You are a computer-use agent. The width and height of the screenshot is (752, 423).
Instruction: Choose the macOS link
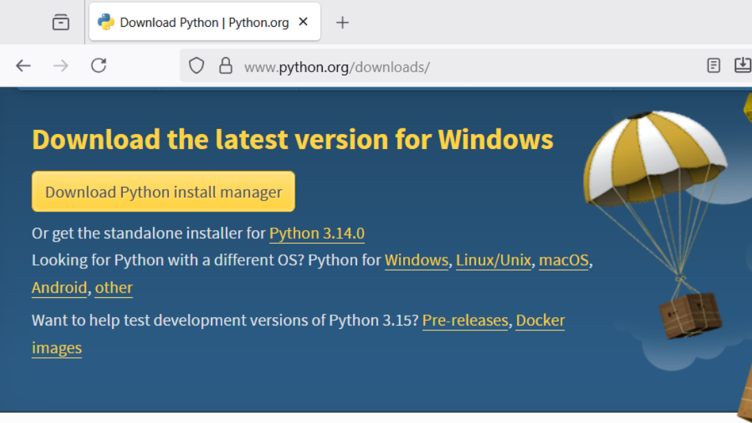click(x=563, y=261)
